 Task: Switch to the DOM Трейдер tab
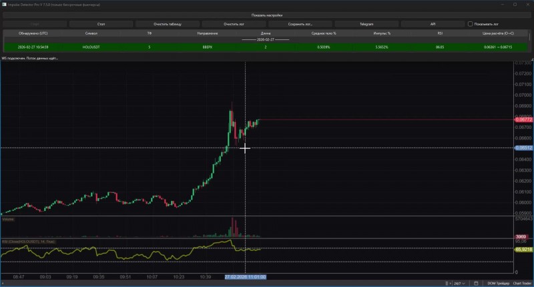click(498, 283)
